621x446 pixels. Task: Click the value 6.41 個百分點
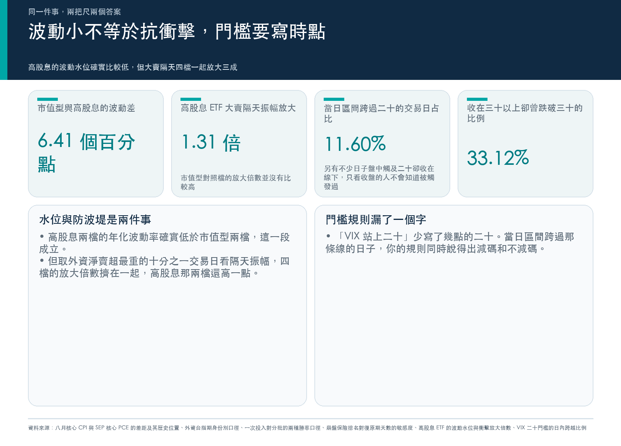click(x=86, y=152)
